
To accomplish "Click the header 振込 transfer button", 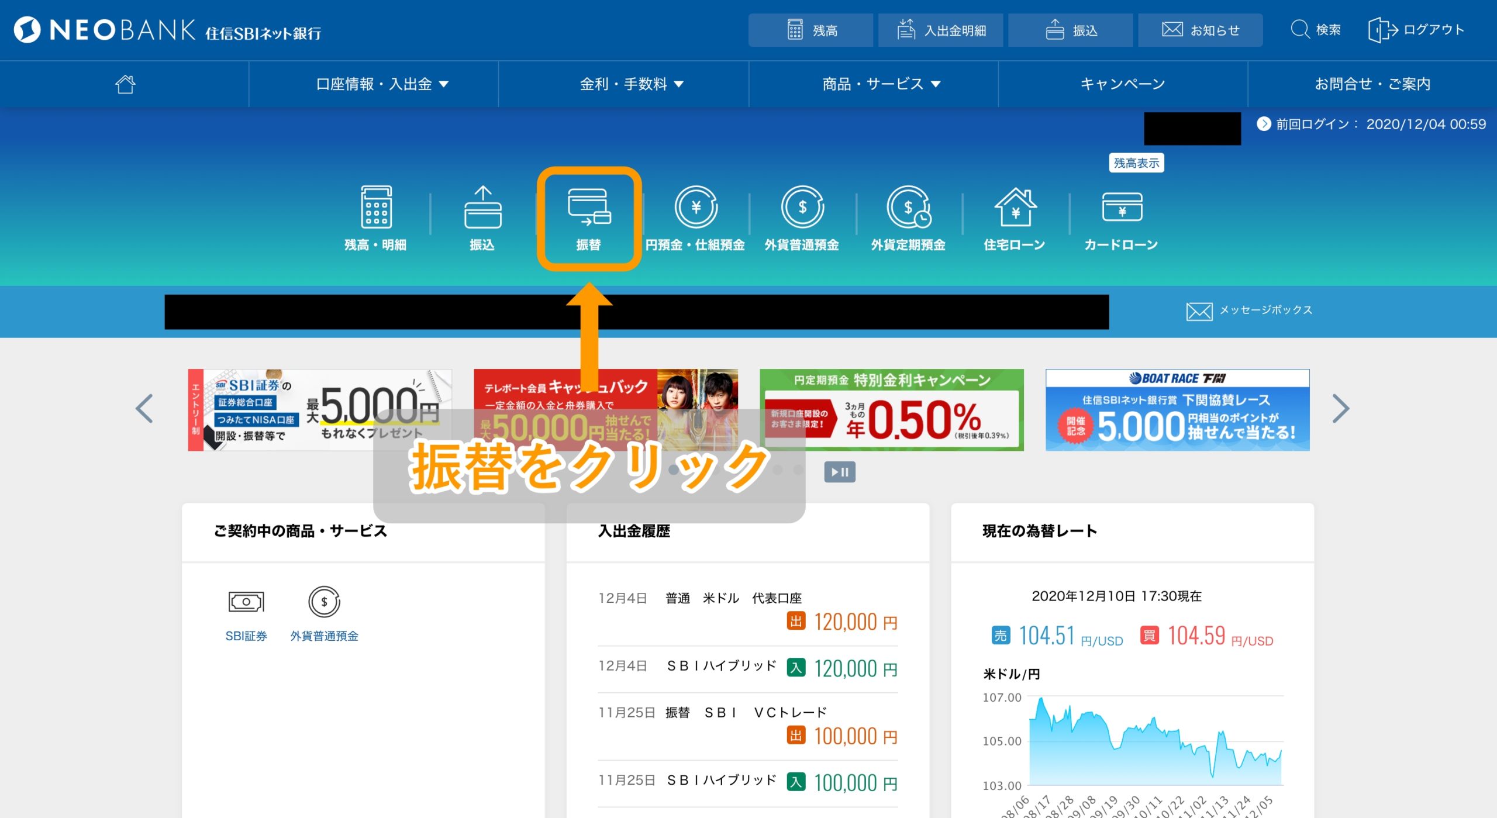I will click(1070, 30).
